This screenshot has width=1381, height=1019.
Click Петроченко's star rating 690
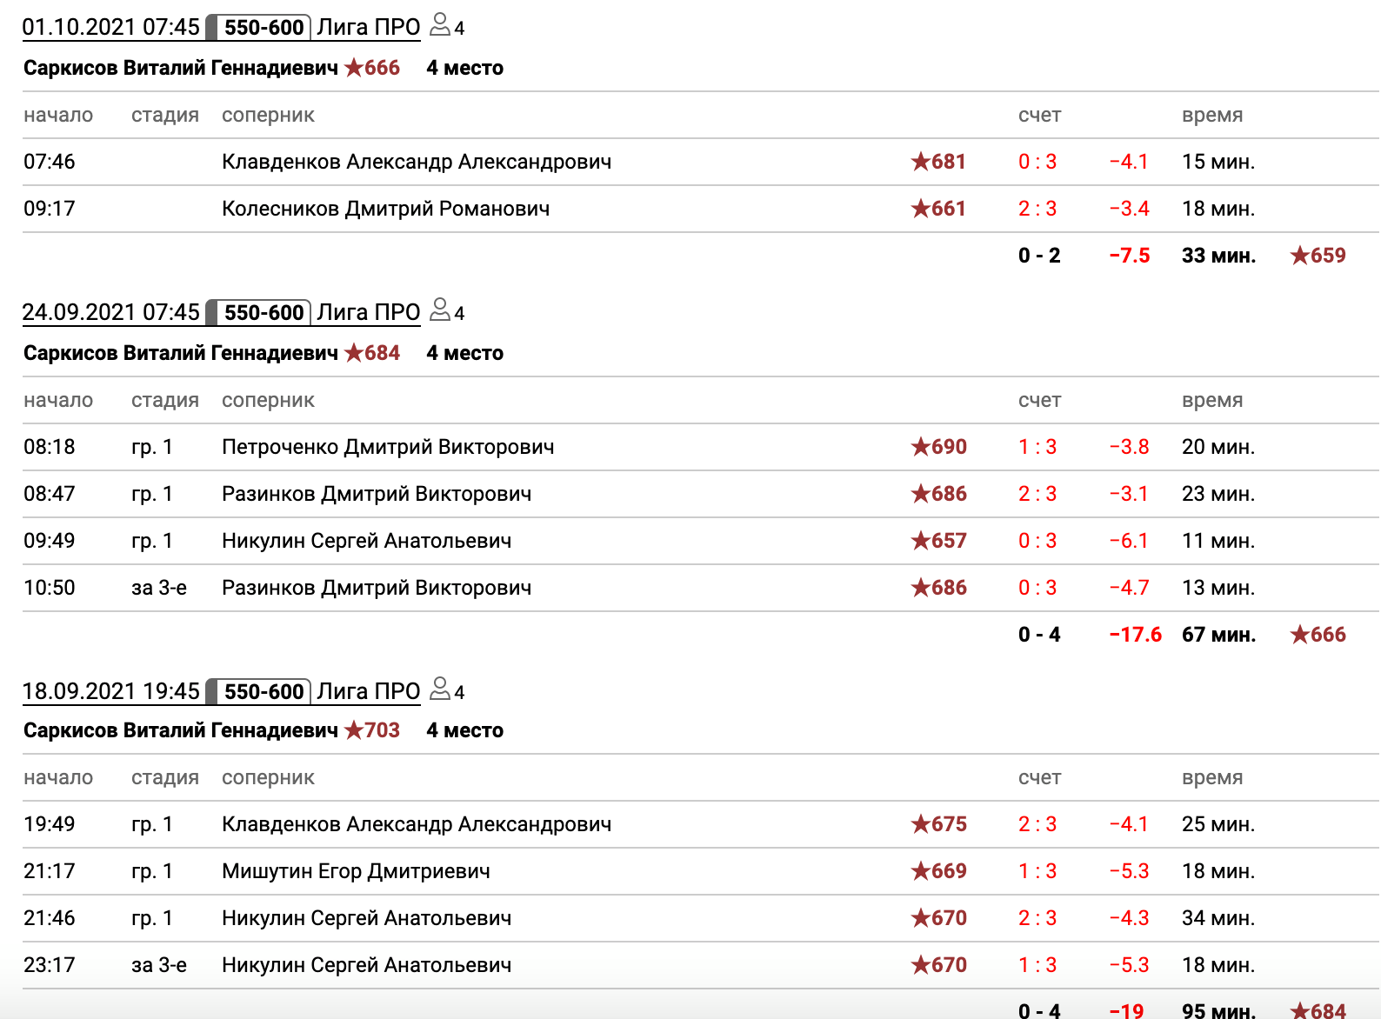click(938, 447)
